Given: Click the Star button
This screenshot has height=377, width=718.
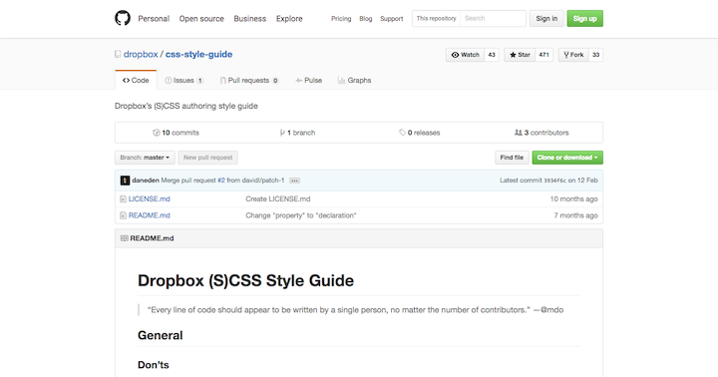Looking at the screenshot, I should [x=520, y=55].
